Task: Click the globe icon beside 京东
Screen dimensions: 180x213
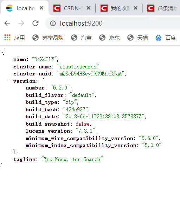Action: pyautogui.click(x=102, y=38)
